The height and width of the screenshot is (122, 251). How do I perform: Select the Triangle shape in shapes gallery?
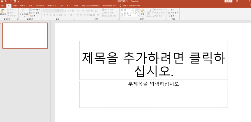coord(125,13)
